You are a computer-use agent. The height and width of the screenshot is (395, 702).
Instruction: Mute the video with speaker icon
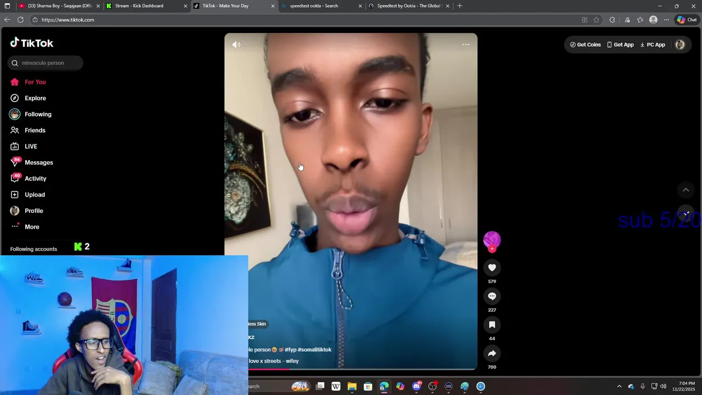236,44
